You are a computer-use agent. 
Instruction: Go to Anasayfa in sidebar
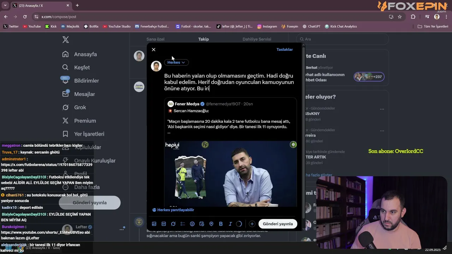[79, 54]
